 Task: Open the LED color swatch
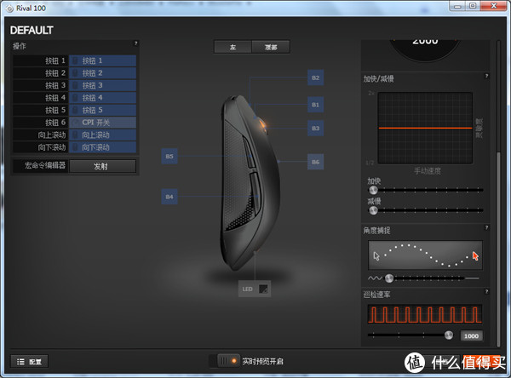point(263,289)
